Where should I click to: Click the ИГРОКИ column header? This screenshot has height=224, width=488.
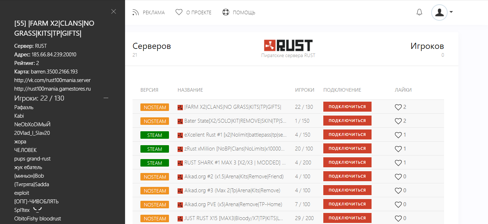coord(305,90)
